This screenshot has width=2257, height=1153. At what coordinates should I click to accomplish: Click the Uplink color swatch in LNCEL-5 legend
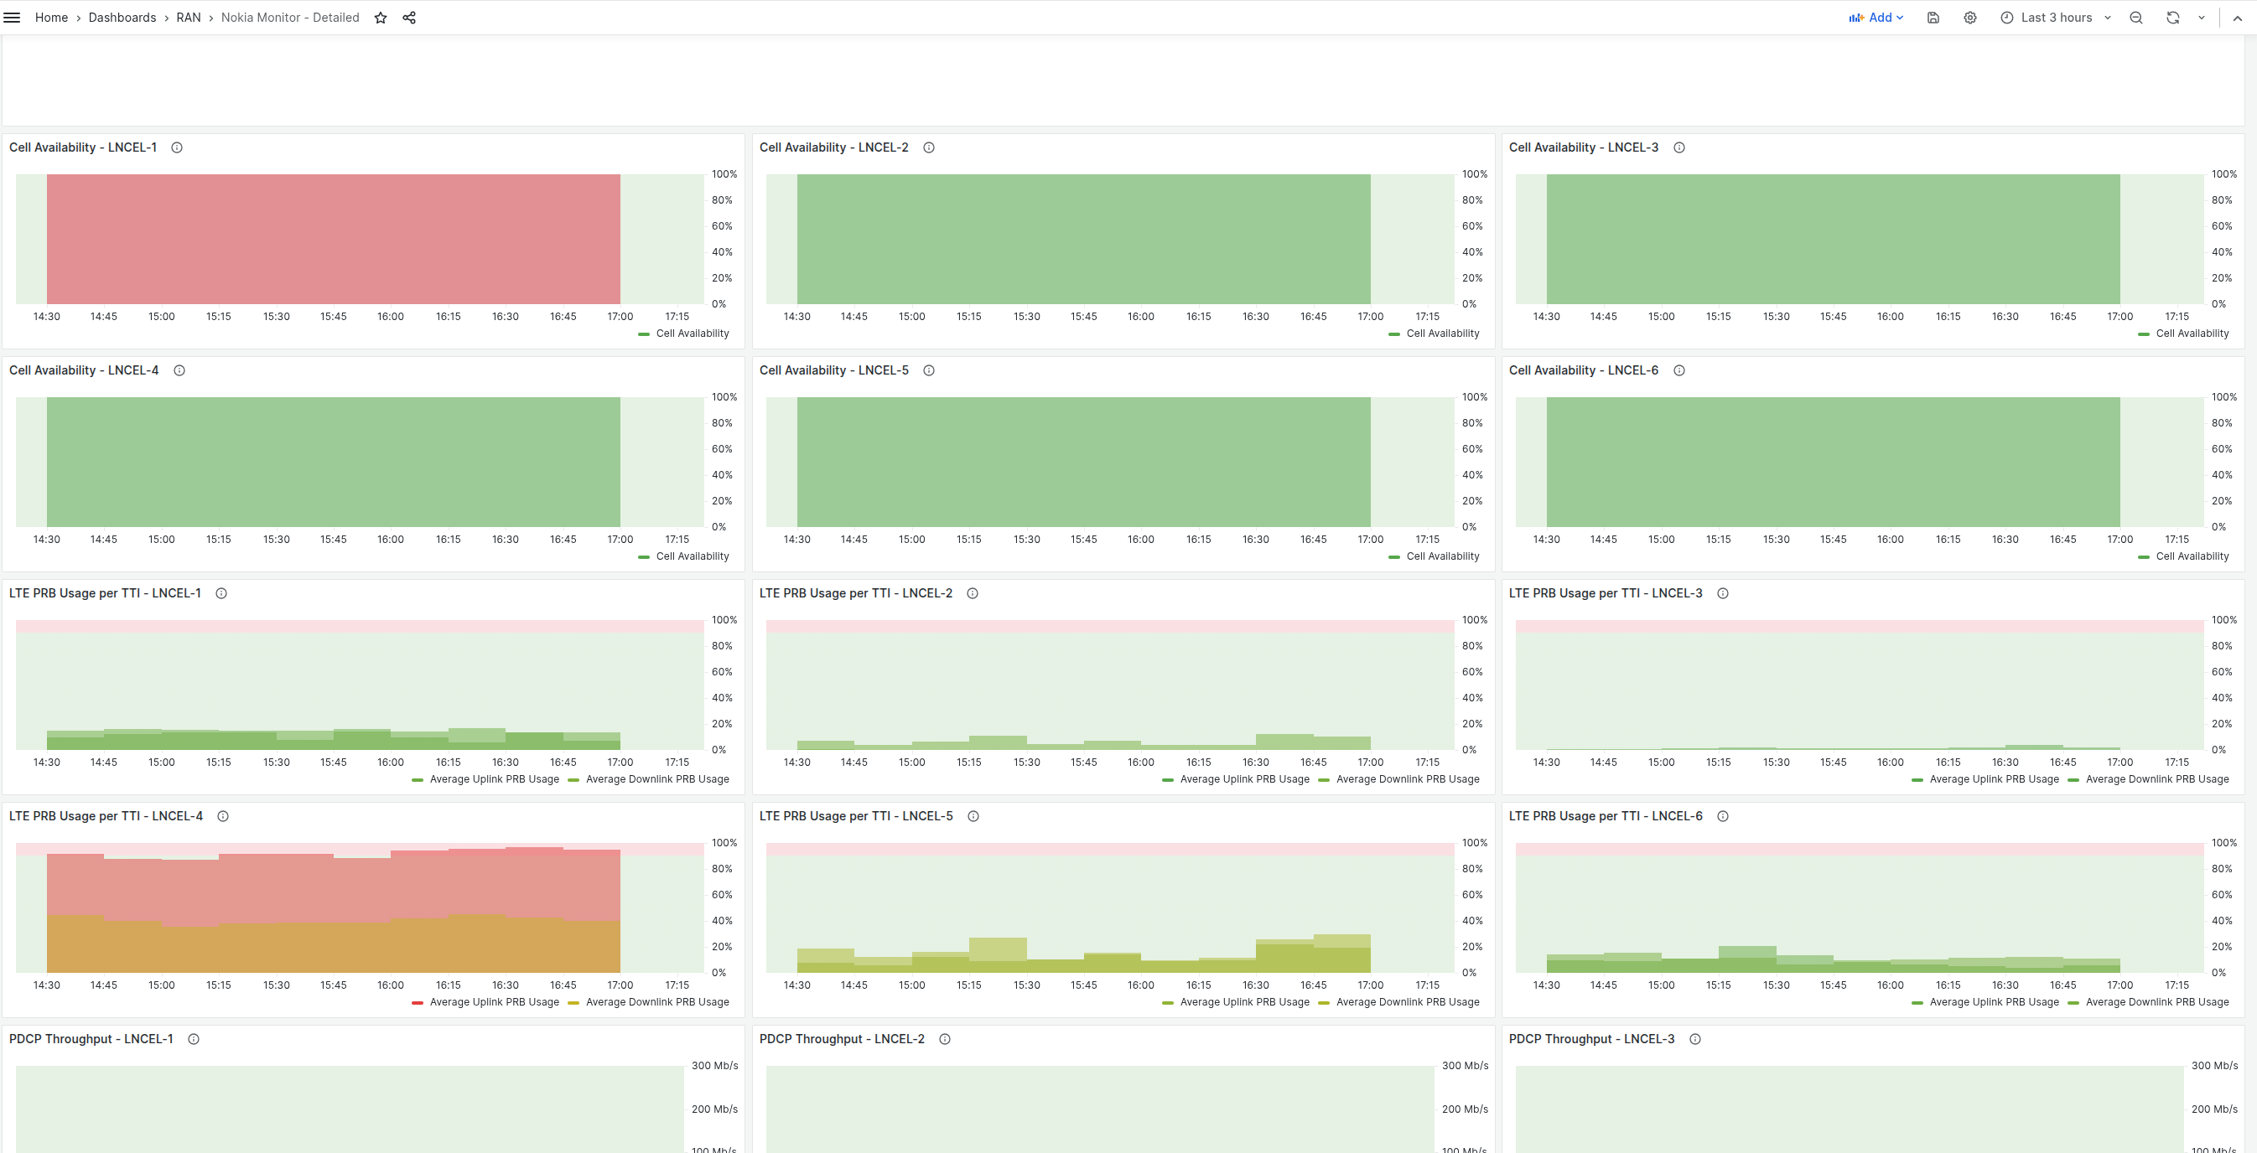click(x=1168, y=1002)
